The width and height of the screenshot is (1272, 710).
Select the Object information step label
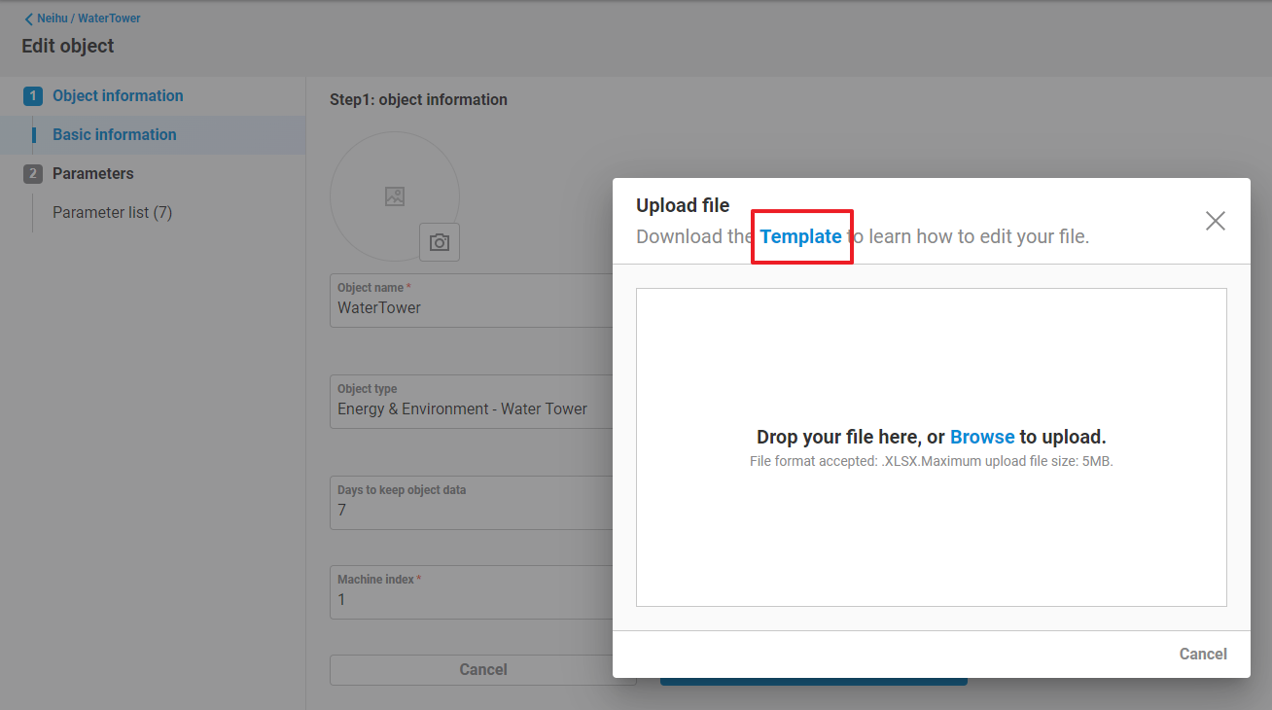(118, 96)
